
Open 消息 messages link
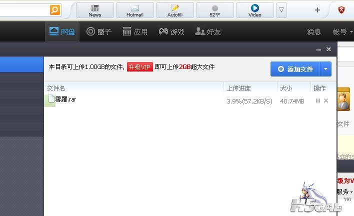click(x=314, y=32)
